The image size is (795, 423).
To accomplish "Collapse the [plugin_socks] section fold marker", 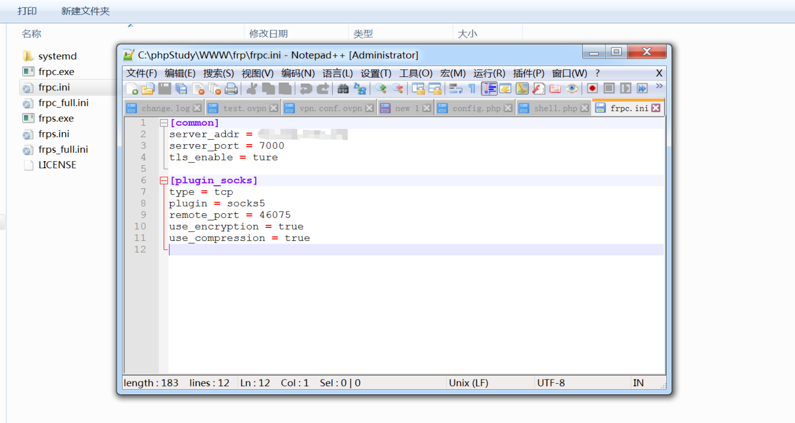I will click(164, 181).
